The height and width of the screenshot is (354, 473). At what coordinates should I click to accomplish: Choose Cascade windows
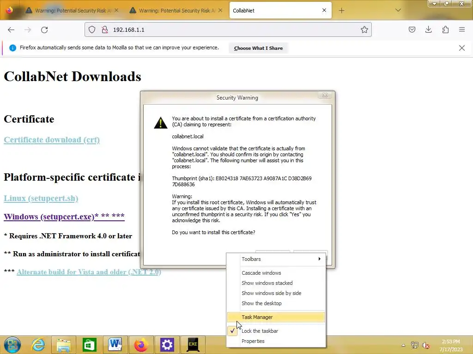[276, 273]
